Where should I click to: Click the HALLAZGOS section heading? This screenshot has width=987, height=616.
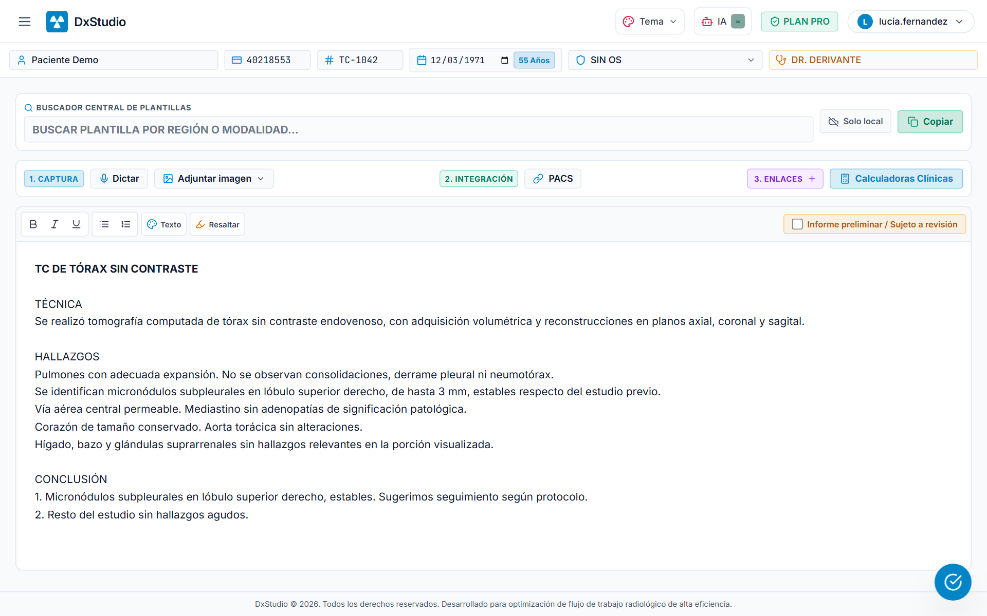[x=67, y=357]
